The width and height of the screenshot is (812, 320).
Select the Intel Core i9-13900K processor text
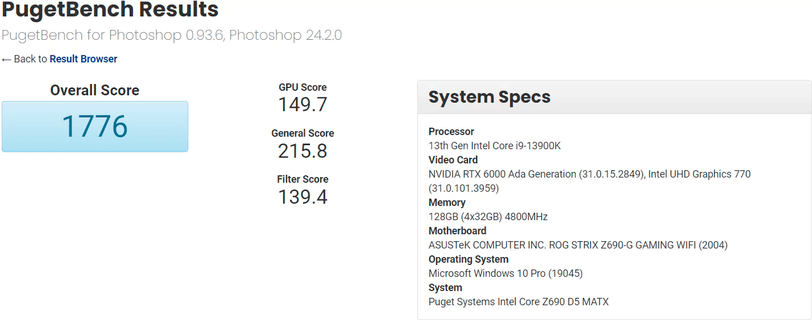point(494,146)
